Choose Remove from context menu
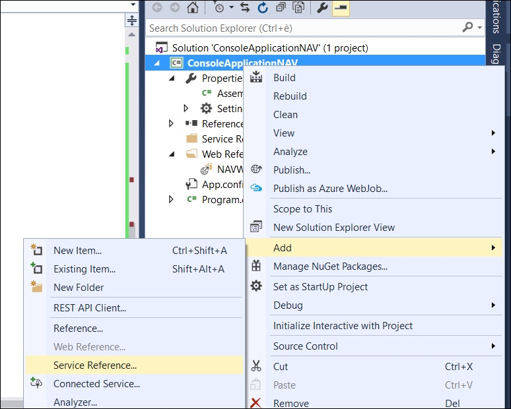The width and height of the screenshot is (511, 409). pos(374,402)
